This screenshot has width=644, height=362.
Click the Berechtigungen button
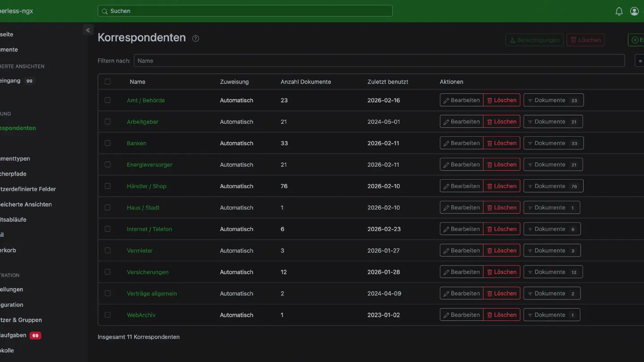point(534,40)
